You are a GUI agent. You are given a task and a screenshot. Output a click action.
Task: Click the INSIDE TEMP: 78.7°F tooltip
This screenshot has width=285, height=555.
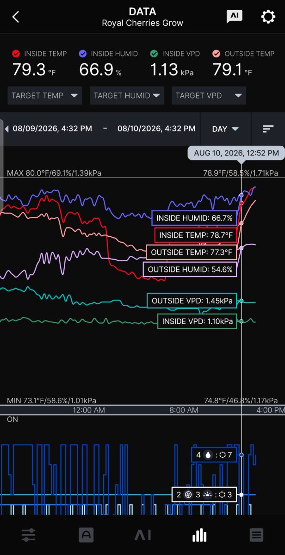click(x=196, y=235)
